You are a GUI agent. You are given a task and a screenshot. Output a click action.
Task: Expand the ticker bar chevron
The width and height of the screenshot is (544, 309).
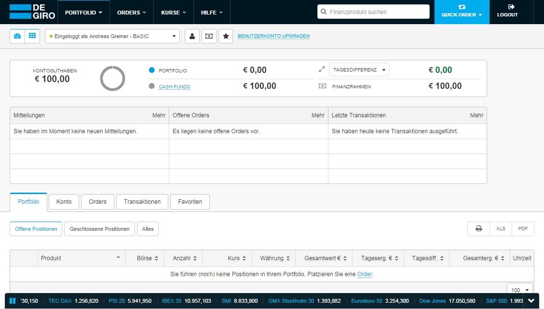(531, 301)
